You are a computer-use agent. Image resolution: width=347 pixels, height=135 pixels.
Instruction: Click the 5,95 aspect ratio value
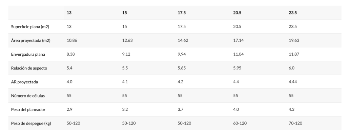(237, 68)
